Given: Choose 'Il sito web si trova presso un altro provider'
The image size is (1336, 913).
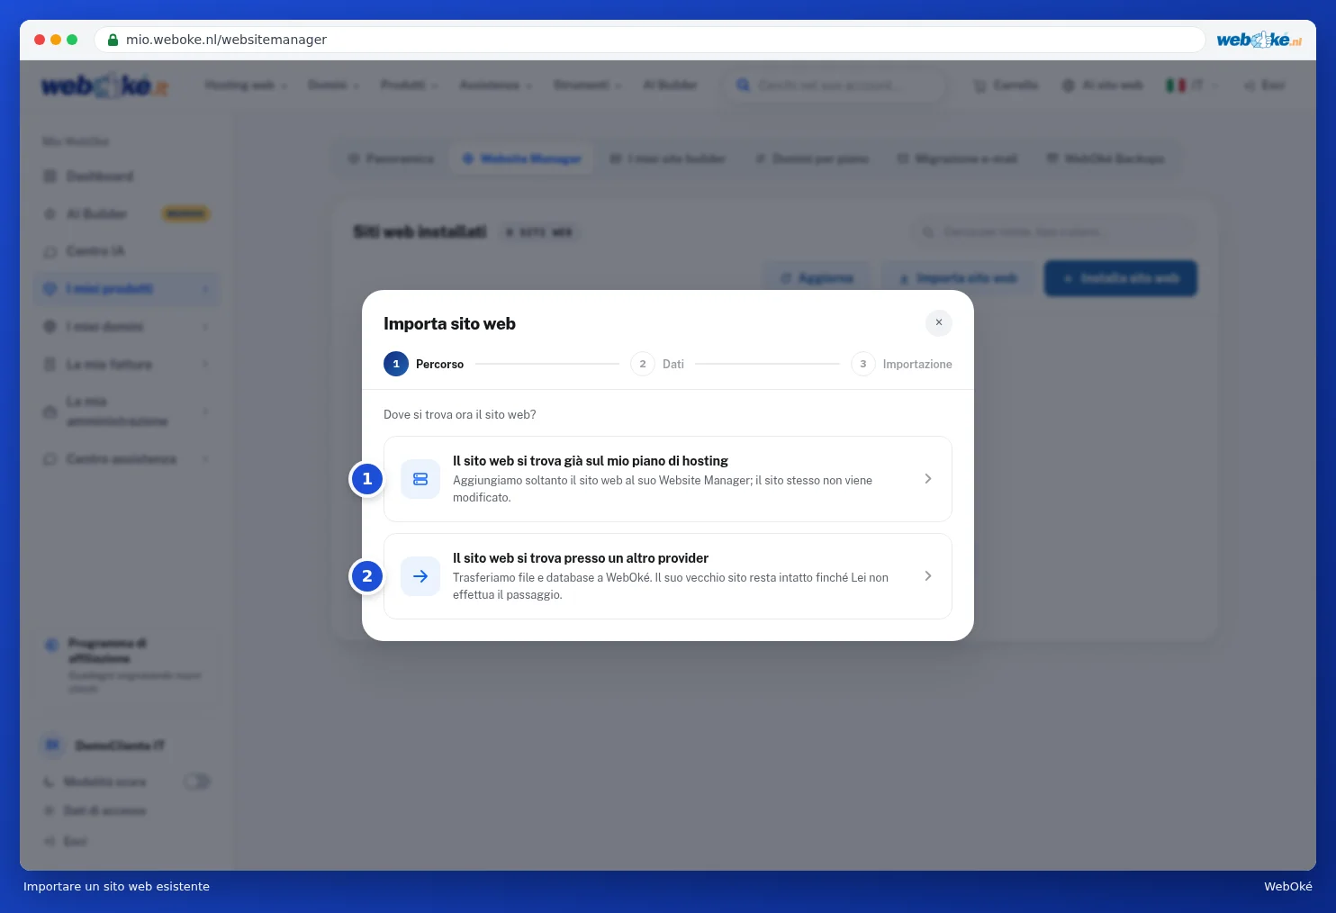Looking at the screenshot, I should tap(668, 576).
